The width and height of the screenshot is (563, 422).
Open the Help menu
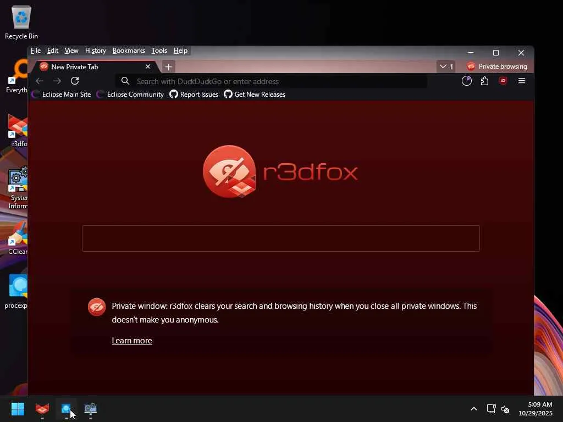pyautogui.click(x=180, y=51)
